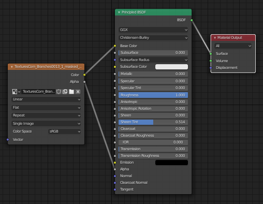The width and height of the screenshot is (263, 204).
Task: Click the Volume input socket
Action: click(x=211, y=61)
